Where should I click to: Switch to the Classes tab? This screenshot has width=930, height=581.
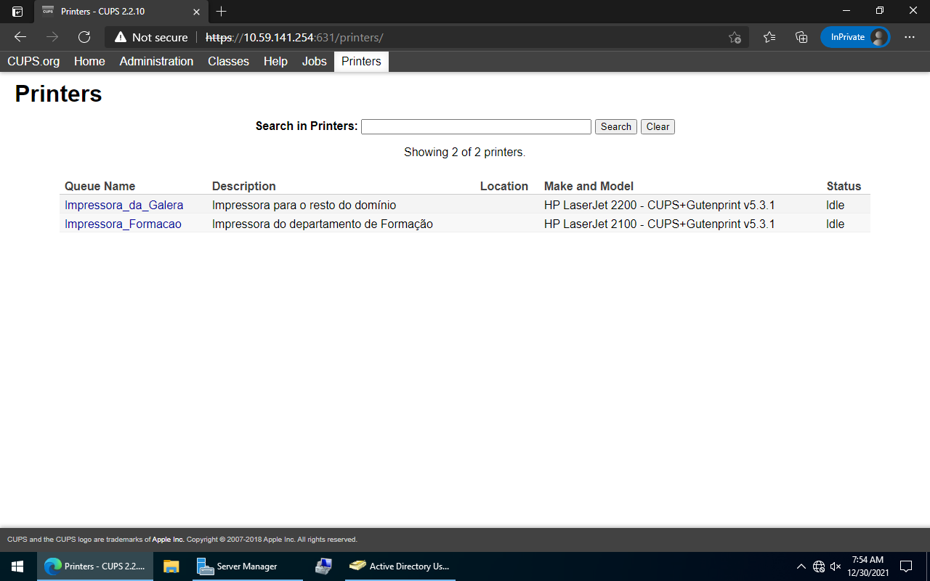pos(228,62)
